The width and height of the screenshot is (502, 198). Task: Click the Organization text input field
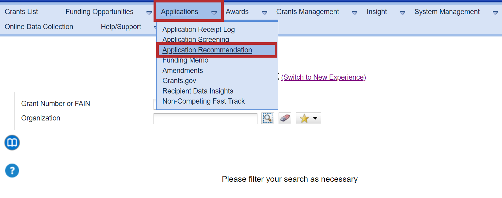(205, 119)
